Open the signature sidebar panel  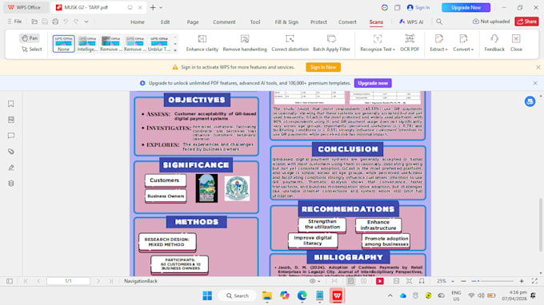coord(11,168)
